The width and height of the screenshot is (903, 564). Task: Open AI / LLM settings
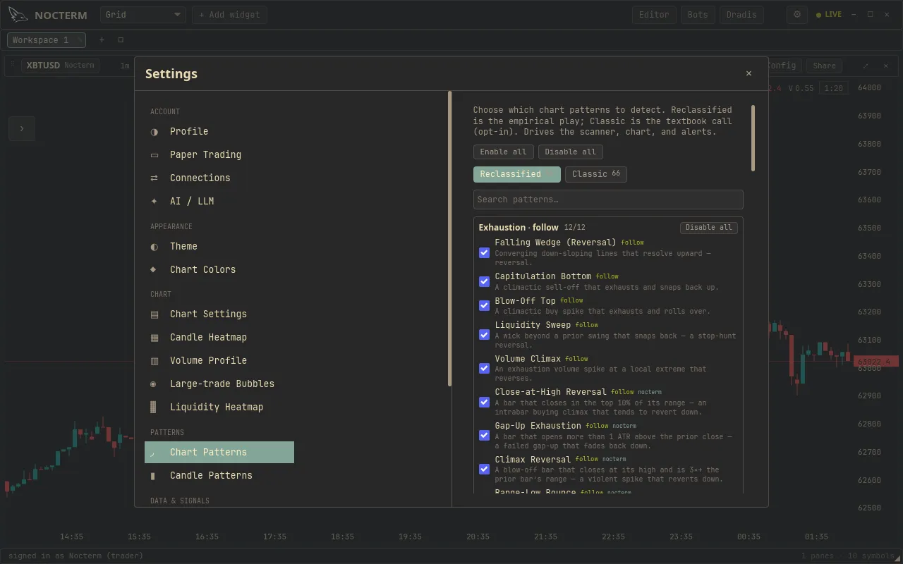(x=219, y=201)
